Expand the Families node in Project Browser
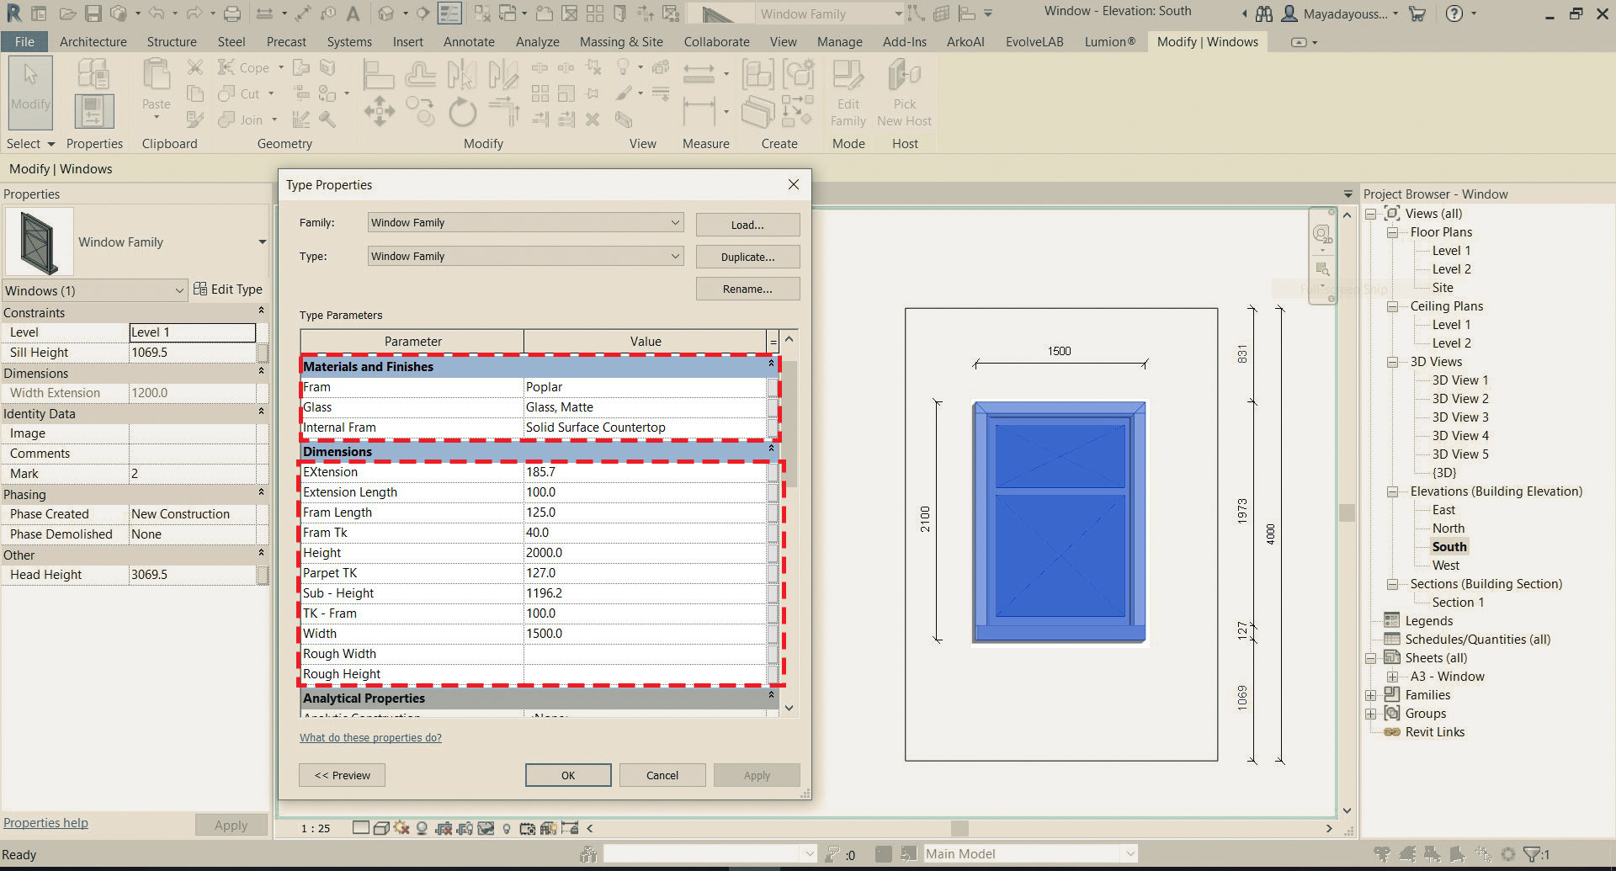 tap(1370, 695)
